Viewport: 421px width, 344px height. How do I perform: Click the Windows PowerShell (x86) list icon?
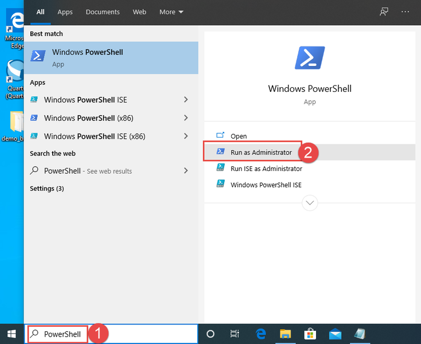point(34,118)
